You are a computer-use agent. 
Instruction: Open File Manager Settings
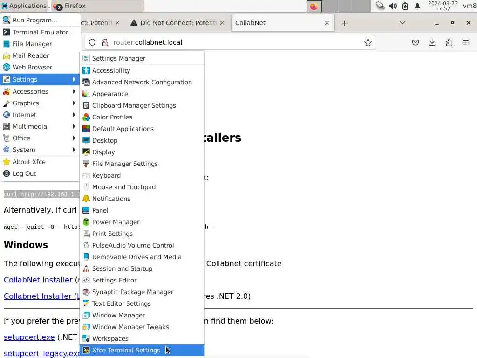(142, 164)
